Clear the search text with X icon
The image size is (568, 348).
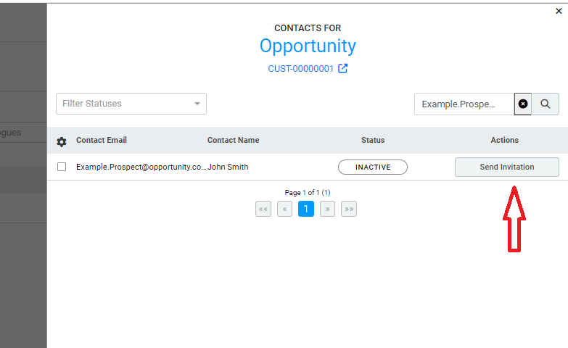(x=523, y=104)
